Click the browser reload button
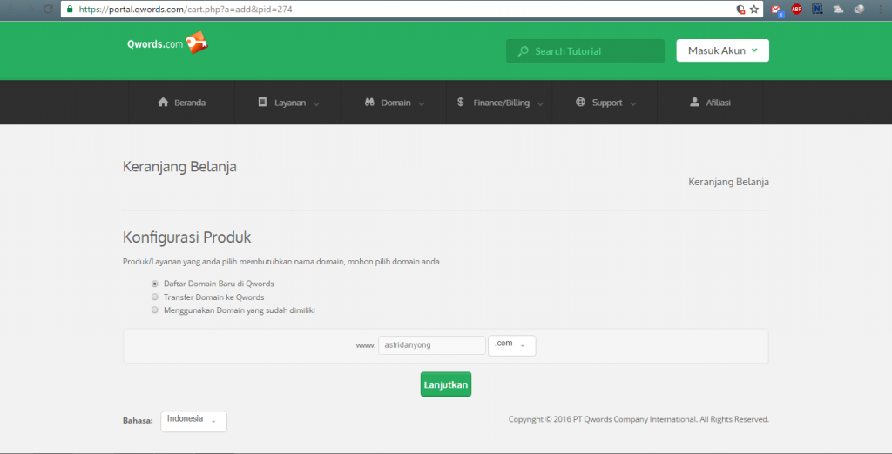The image size is (892, 454). click(48, 9)
